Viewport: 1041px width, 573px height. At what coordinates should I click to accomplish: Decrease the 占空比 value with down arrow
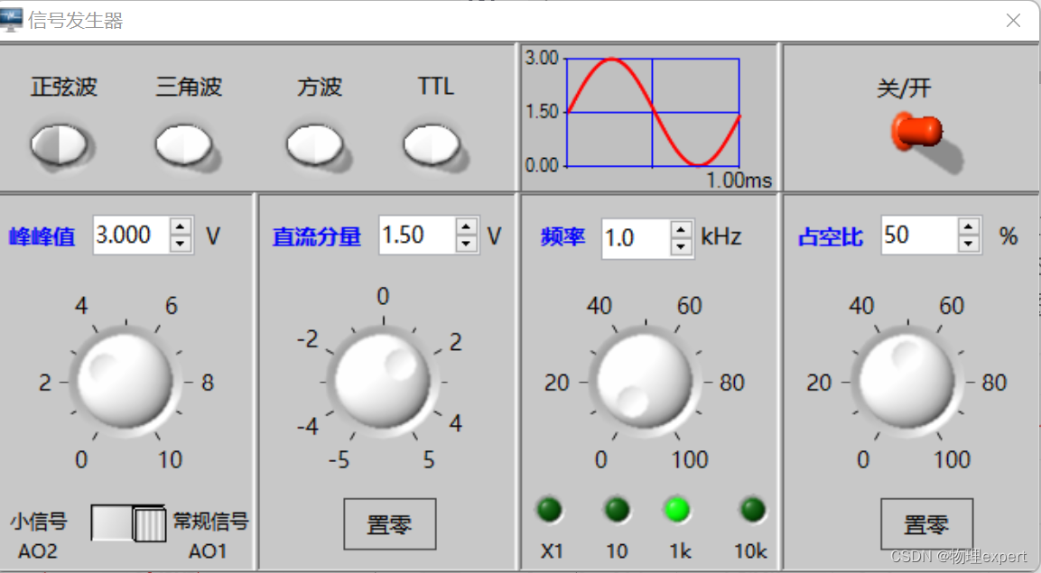(x=970, y=244)
